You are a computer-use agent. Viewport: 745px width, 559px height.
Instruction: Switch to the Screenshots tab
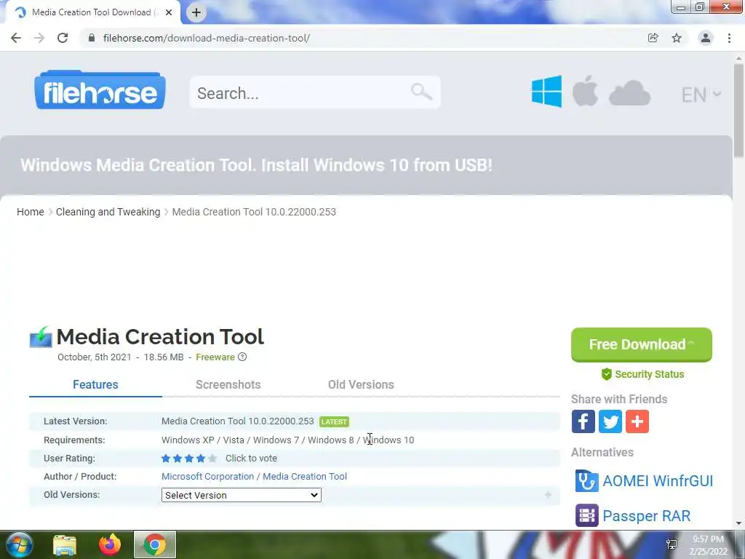[228, 384]
